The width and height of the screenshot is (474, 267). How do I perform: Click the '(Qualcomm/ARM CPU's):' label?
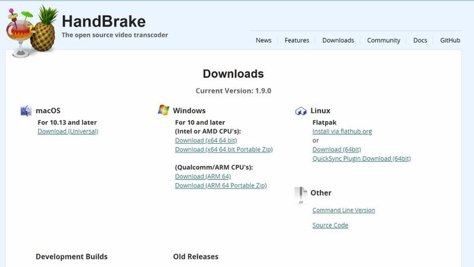point(214,167)
